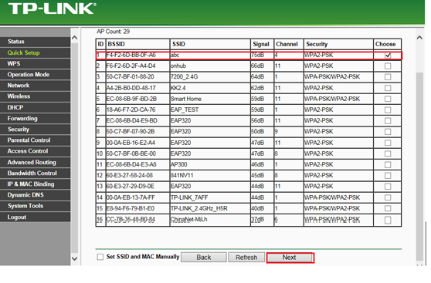Open Parental Control page

(36, 140)
